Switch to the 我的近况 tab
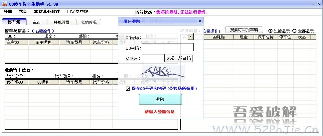Screen dimensions: 323x136 point(88,22)
